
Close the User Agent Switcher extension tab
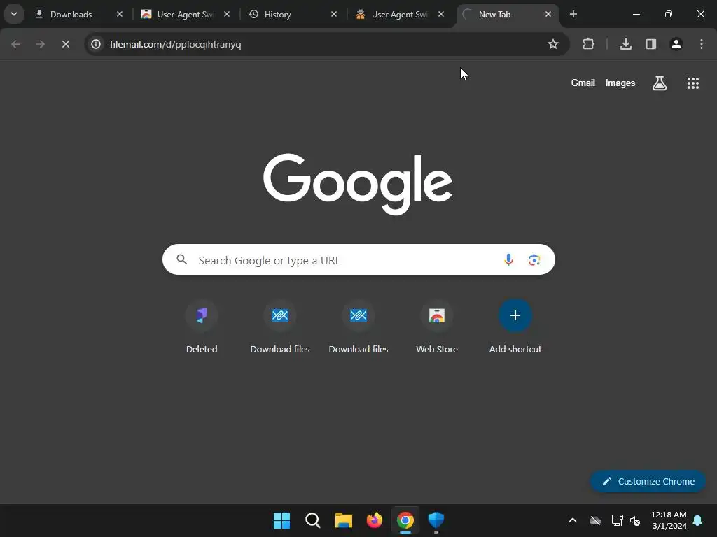(441, 15)
